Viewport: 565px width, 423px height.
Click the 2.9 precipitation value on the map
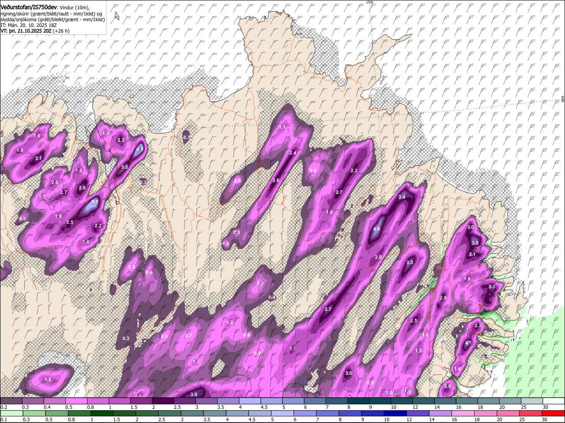point(82,188)
